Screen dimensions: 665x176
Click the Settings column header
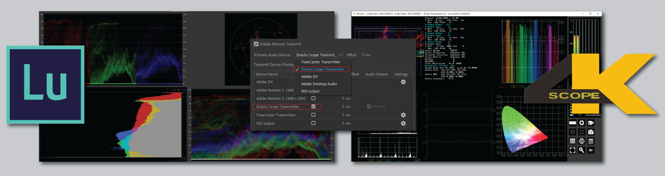click(x=401, y=74)
